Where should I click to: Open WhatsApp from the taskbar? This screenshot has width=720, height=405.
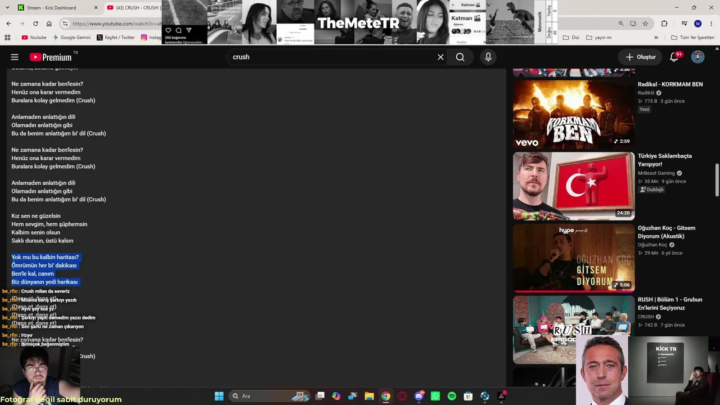point(435,396)
